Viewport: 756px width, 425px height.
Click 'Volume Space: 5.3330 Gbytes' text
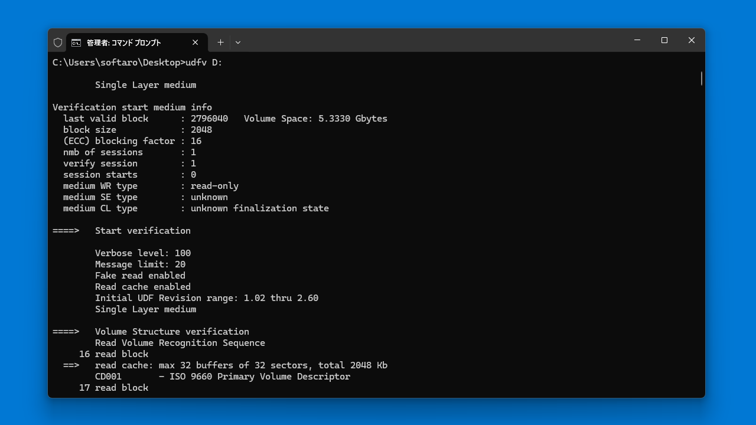(315, 119)
